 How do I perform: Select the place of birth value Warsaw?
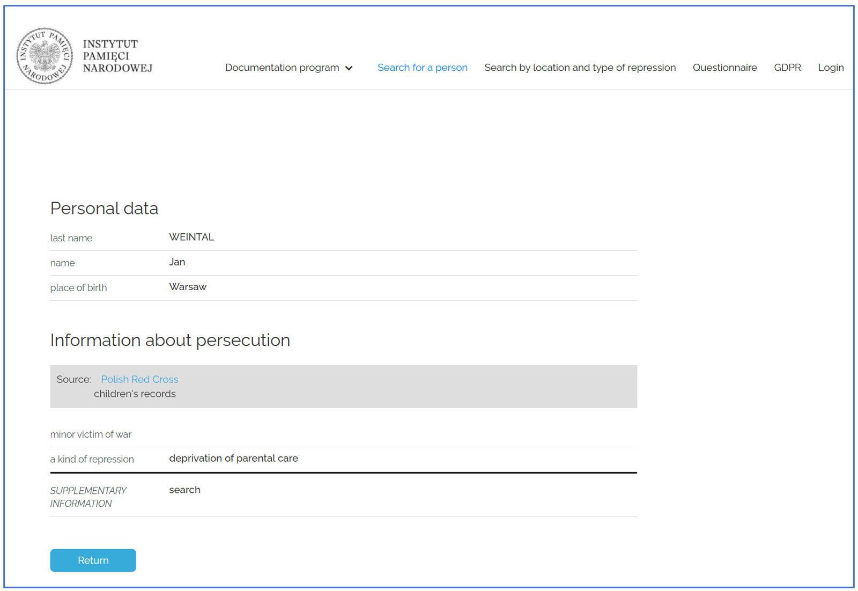click(188, 287)
